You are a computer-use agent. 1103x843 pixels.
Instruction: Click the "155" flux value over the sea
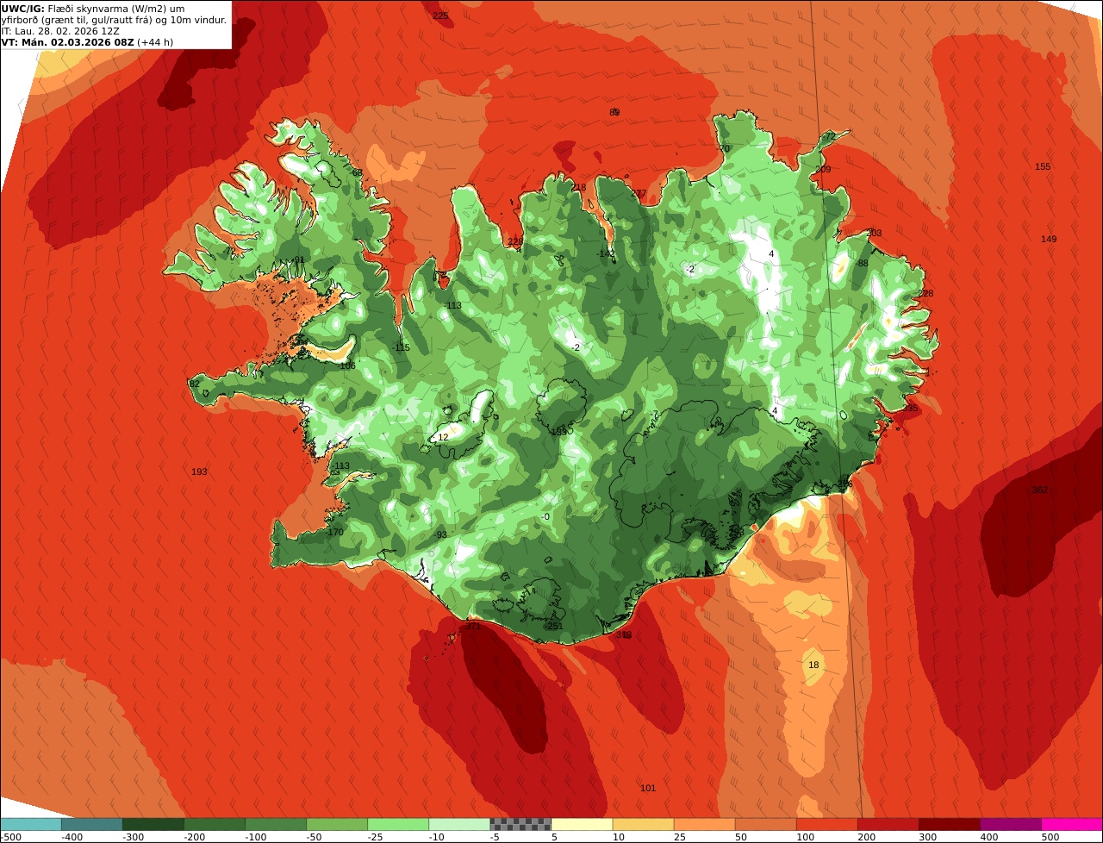tap(1043, 166)
